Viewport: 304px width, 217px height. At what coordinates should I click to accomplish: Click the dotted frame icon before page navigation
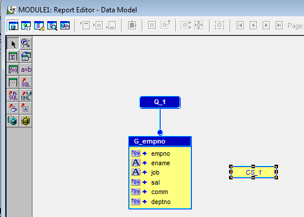pos(220,25)
